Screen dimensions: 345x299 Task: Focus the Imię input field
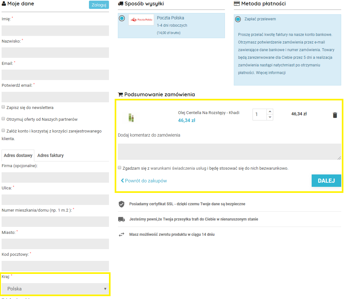55,31
